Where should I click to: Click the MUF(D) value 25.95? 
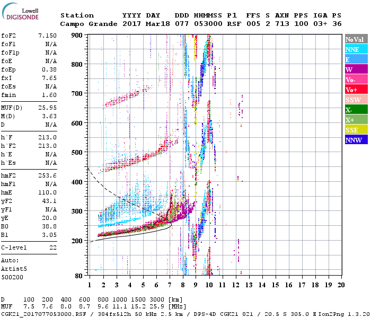47,108
